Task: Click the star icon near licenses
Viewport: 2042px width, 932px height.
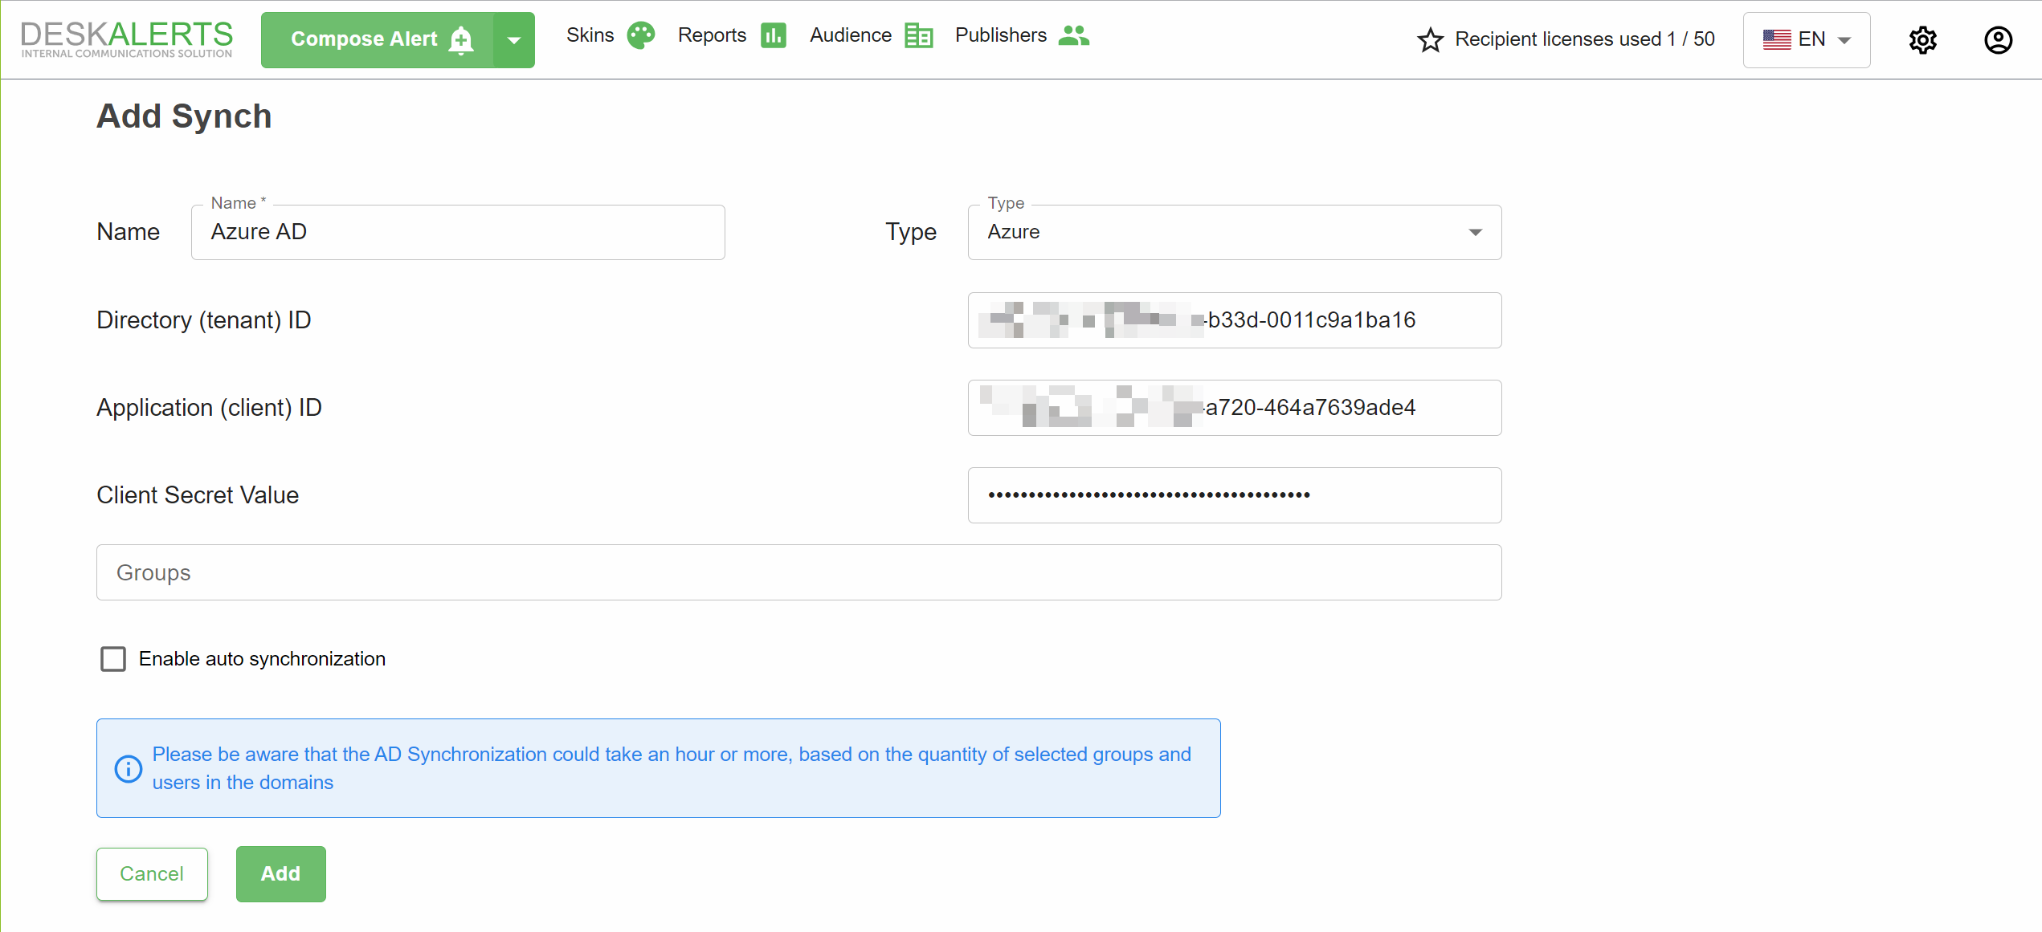Action: (1430, 40)
